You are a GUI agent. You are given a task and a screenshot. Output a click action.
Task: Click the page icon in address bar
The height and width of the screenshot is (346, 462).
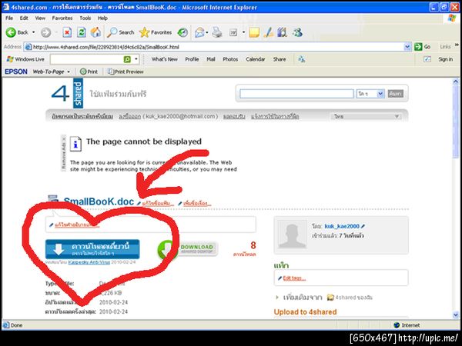[28, 47]
